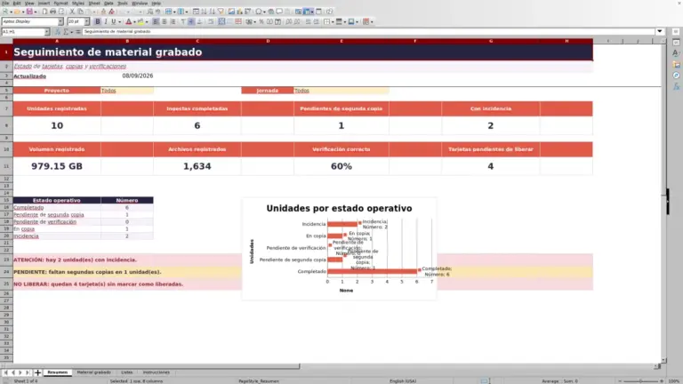Click the Font Color red A swatch
The image size is (683, 384).
pos(128,21)
